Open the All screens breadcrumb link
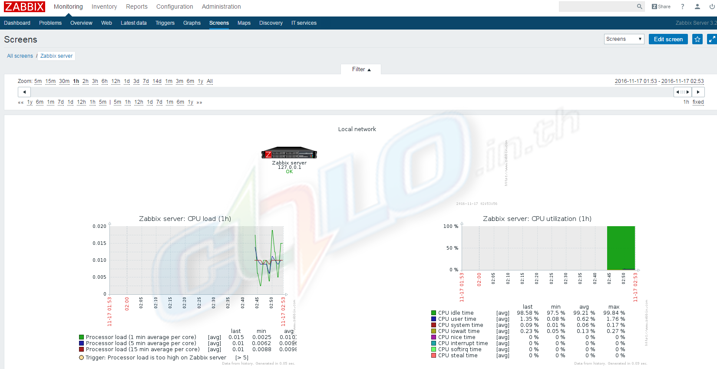 point(20,56)
